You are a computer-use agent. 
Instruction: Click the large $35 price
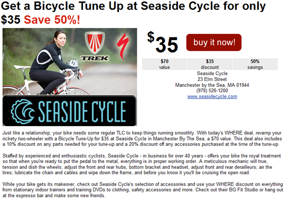(163, 43)
